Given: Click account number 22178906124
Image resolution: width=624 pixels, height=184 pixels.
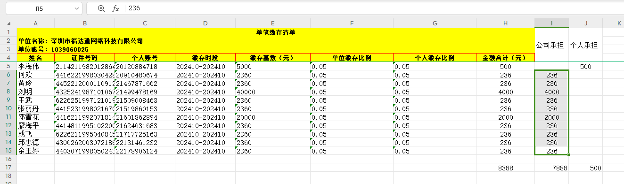Looking at the screenshot, I should [x=145, y=151].
